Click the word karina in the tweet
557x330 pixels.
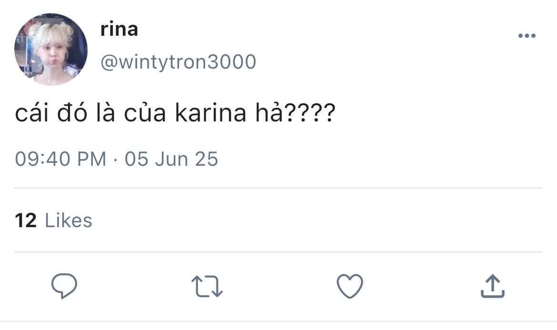coord(210,113)
